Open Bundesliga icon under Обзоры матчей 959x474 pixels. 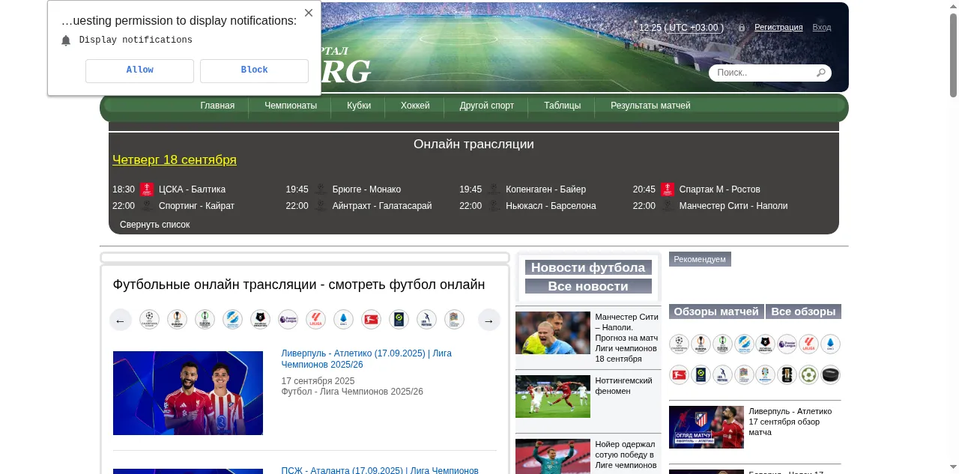(679, 375)
